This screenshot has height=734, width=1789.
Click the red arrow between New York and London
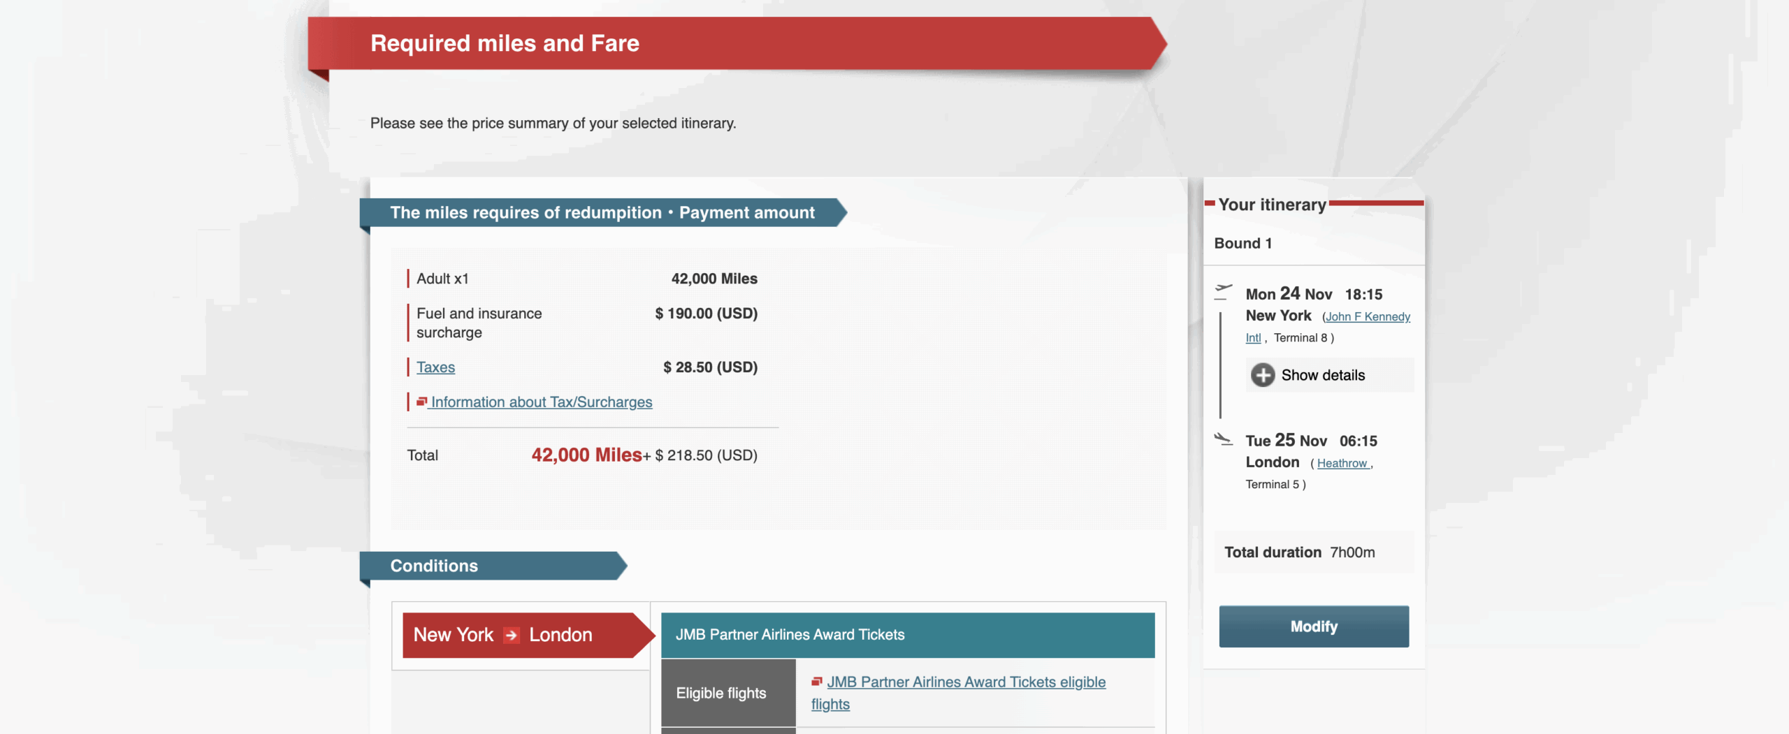coord(511,635)
